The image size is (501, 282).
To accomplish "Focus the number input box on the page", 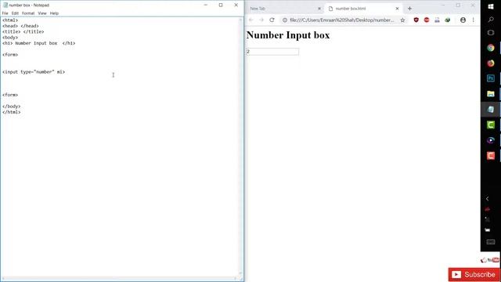I will pos(272,52).
